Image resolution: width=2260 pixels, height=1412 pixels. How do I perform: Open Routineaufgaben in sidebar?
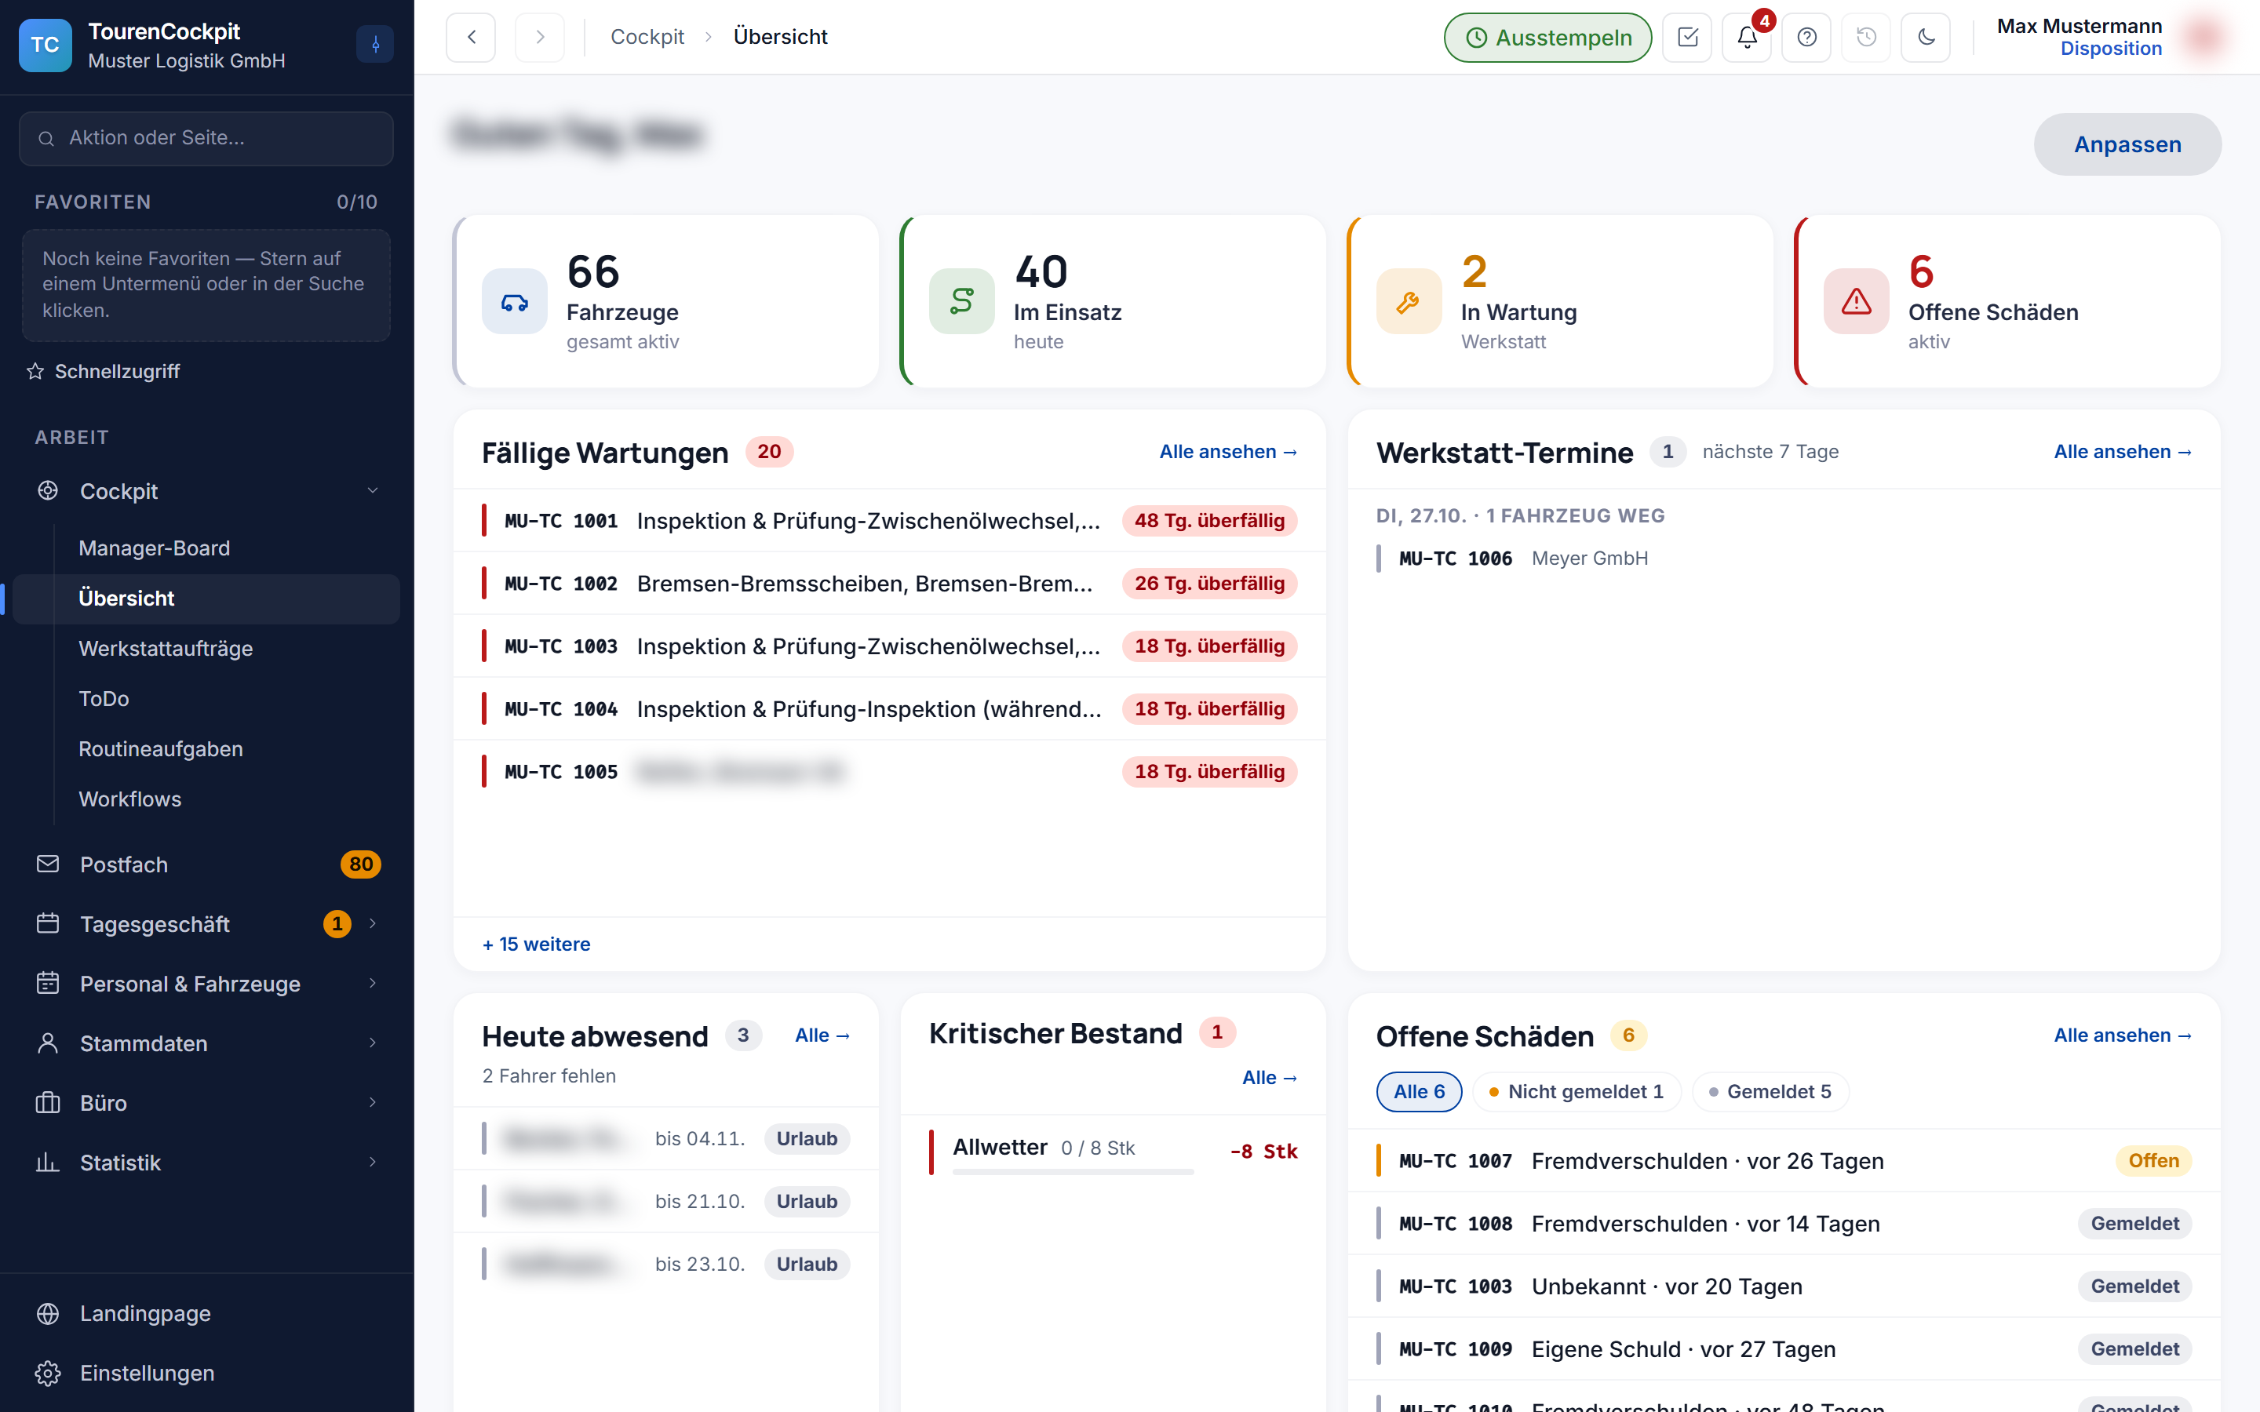pos(207,749)
